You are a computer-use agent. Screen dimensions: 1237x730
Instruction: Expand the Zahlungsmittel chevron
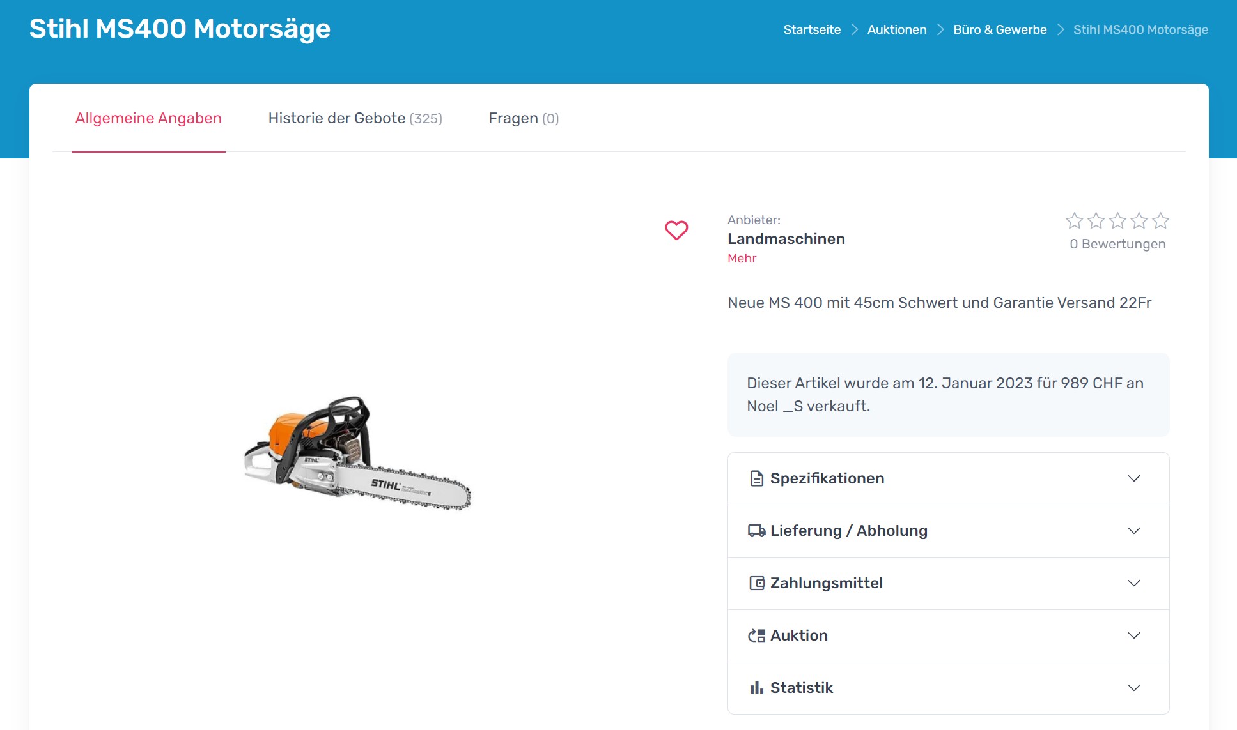[x=1133, y=583]
